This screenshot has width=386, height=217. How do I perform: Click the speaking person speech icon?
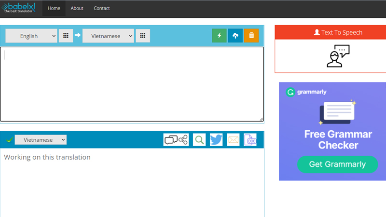pos(338,56)
